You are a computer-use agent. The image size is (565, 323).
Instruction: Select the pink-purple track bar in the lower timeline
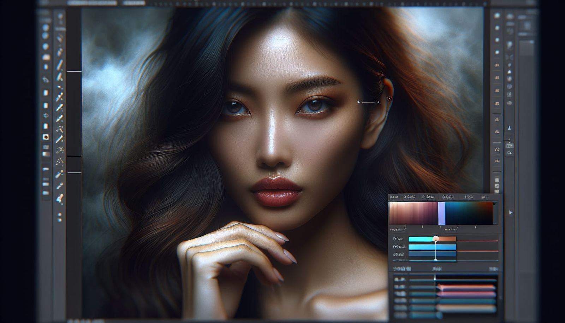[x=466, y=294]
